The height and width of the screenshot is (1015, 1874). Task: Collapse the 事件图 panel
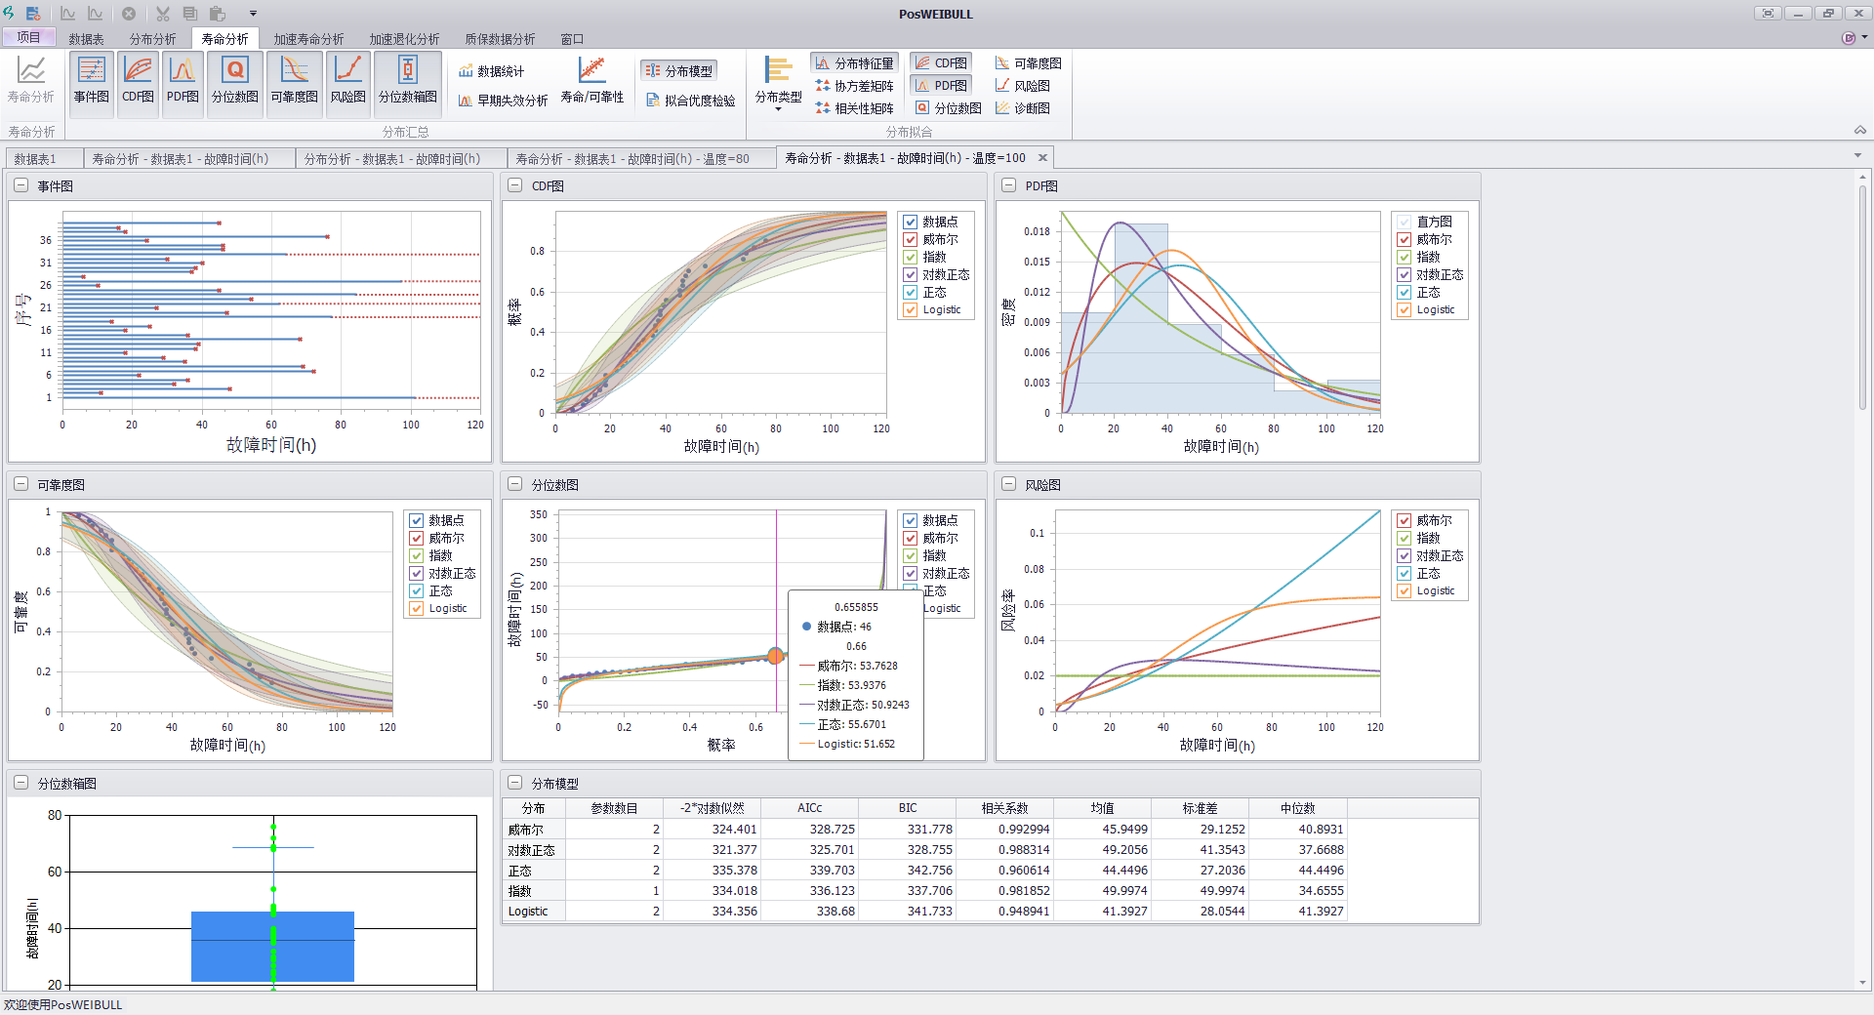[x=20, y=185]
